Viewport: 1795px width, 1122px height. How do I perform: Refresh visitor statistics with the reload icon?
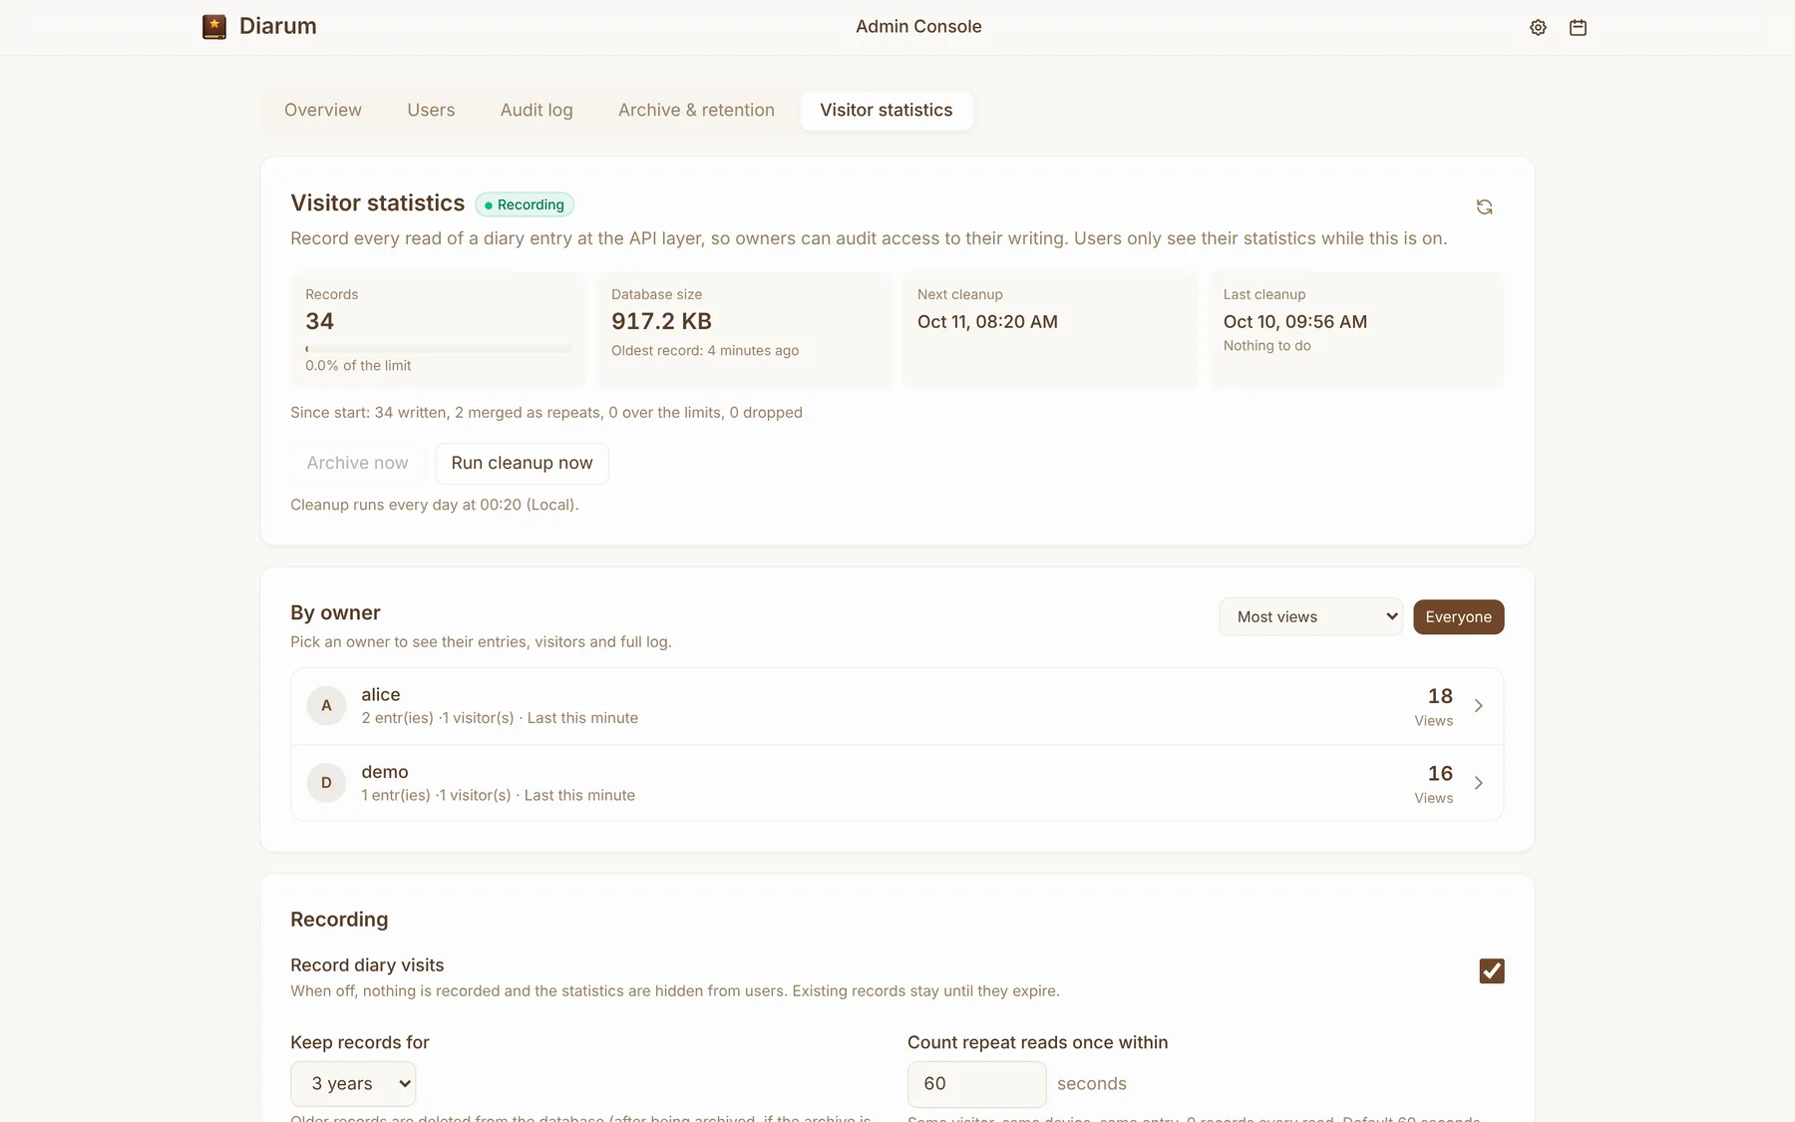(1484, 207)
